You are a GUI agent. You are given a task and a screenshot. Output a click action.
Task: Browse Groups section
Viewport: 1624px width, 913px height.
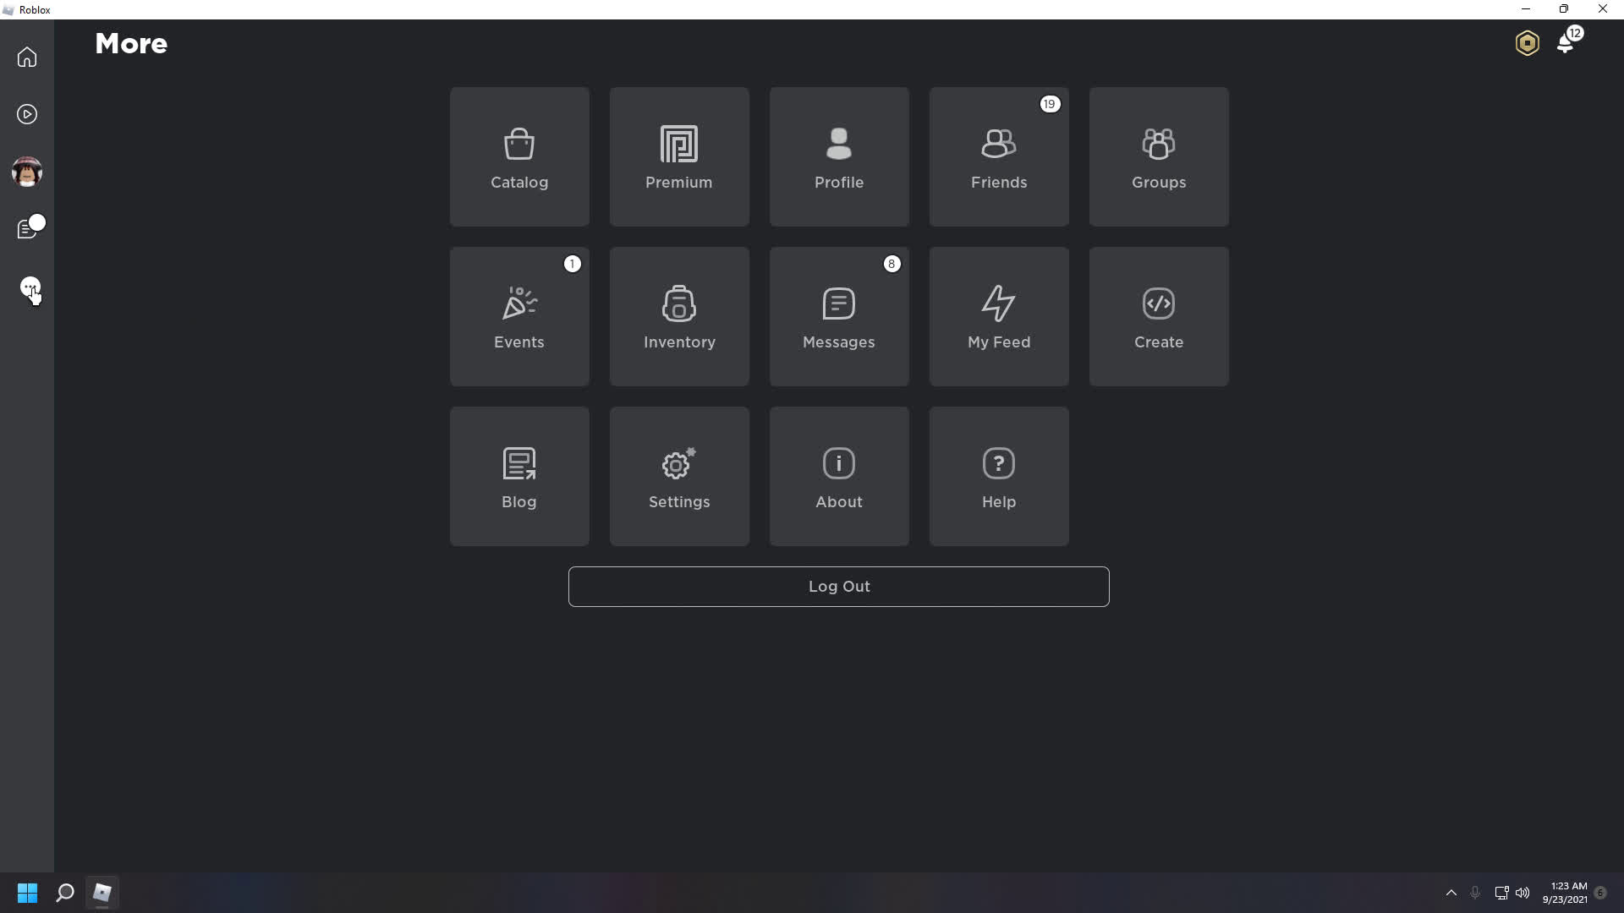coord(1159,156)
